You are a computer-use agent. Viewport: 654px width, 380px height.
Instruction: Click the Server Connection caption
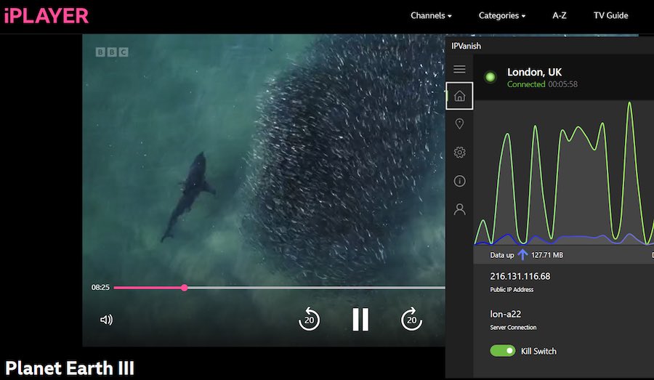513,328
